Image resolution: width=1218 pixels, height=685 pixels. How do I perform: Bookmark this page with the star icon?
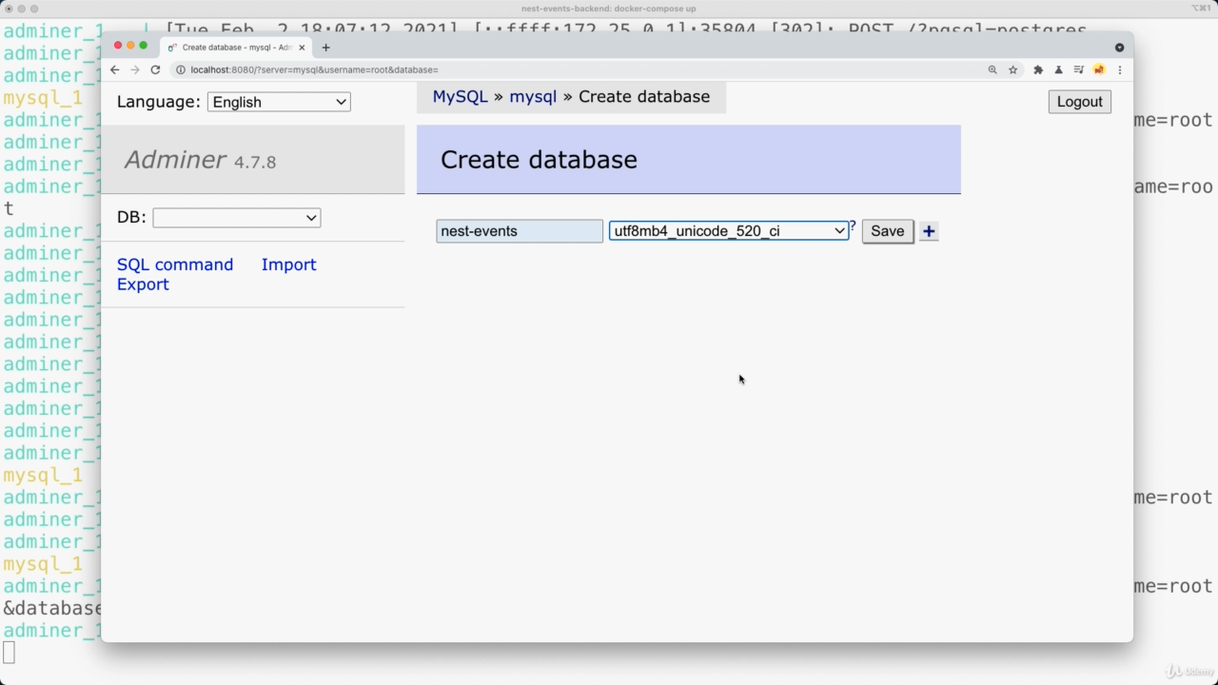(x=1013, y=69)
